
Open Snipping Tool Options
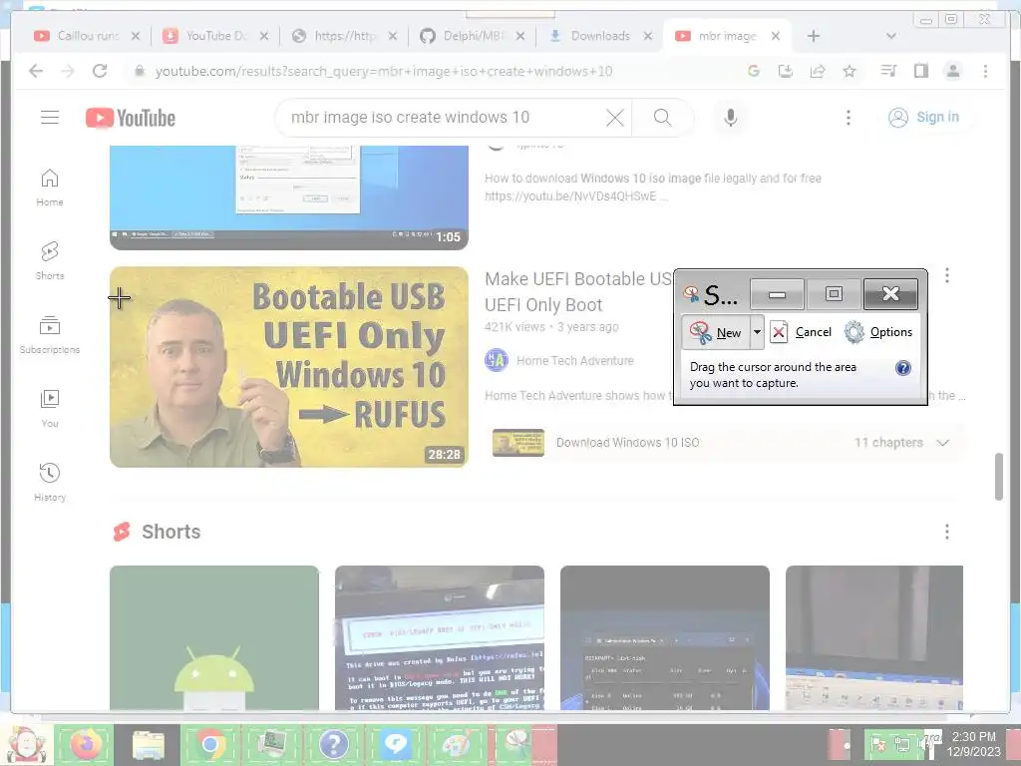[x=878, y=332]
